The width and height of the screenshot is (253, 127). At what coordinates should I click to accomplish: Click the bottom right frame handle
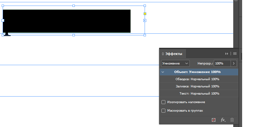[x=145, y=35]
